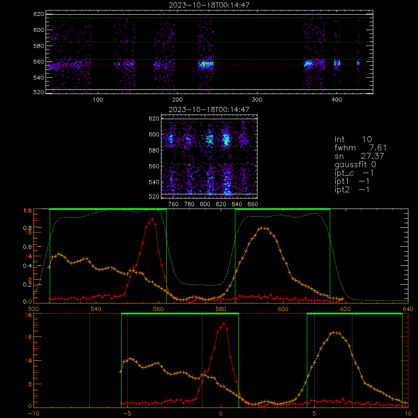Select the 'ipt_c -1' parameter line
The image size is (418, 418).
click(354, 173)
